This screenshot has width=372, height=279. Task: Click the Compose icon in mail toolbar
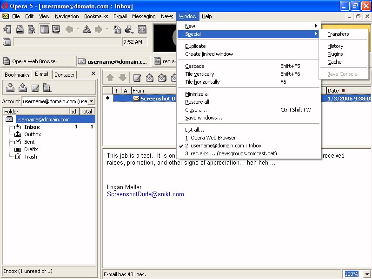coord(137,78)
